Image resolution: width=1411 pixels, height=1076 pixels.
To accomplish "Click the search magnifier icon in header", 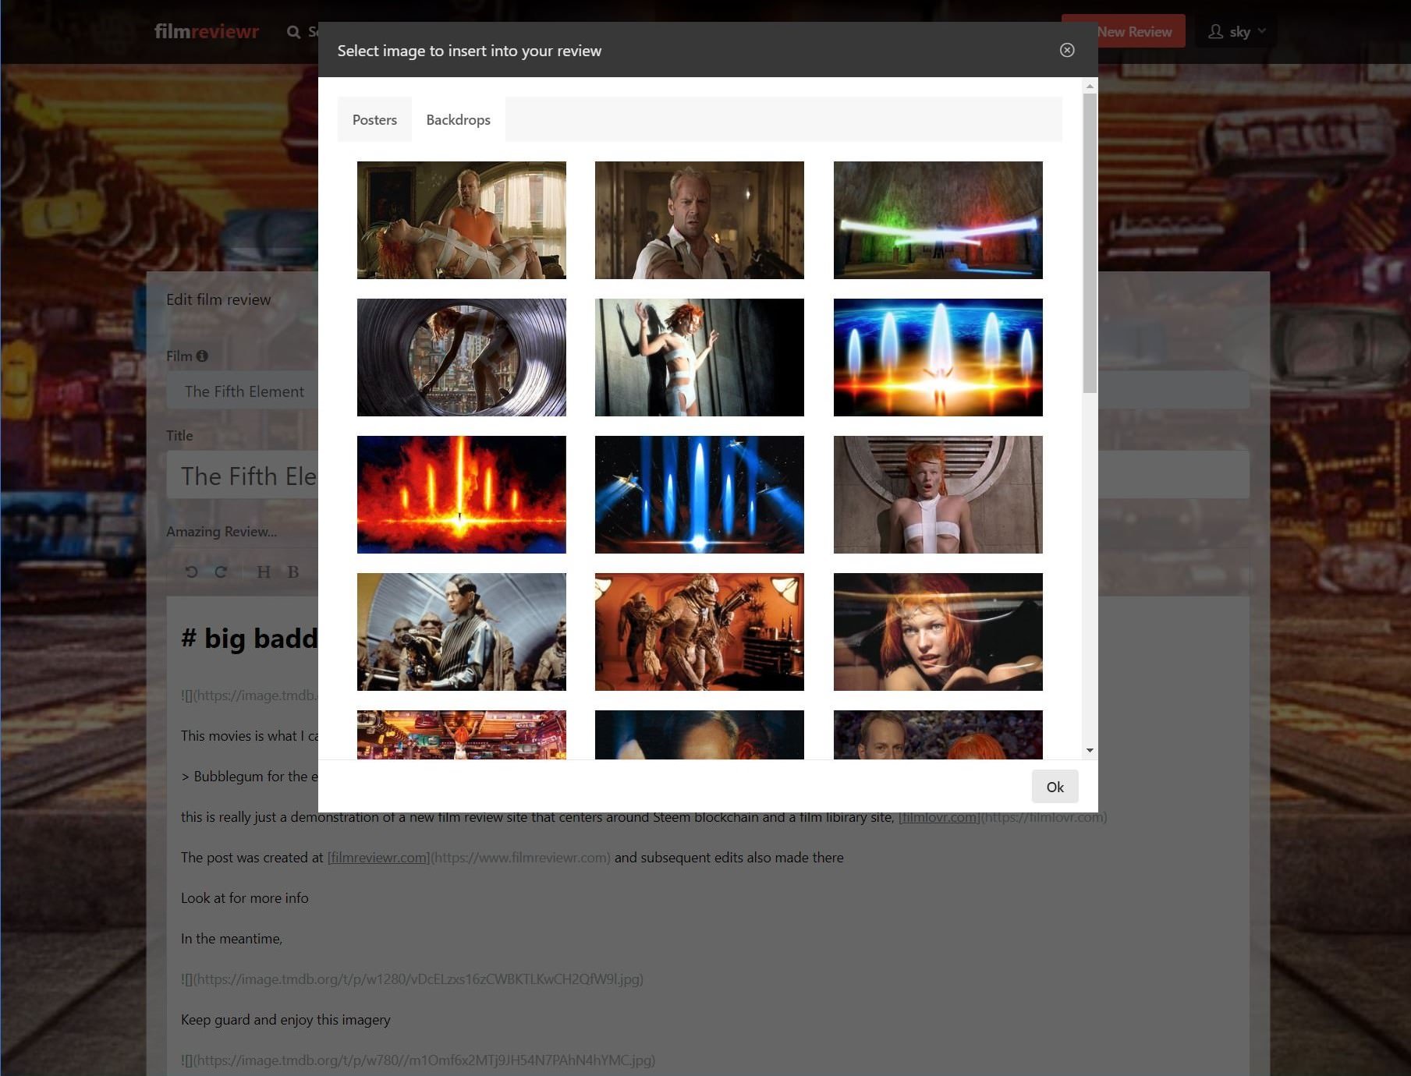I will (x=293, y=32).
